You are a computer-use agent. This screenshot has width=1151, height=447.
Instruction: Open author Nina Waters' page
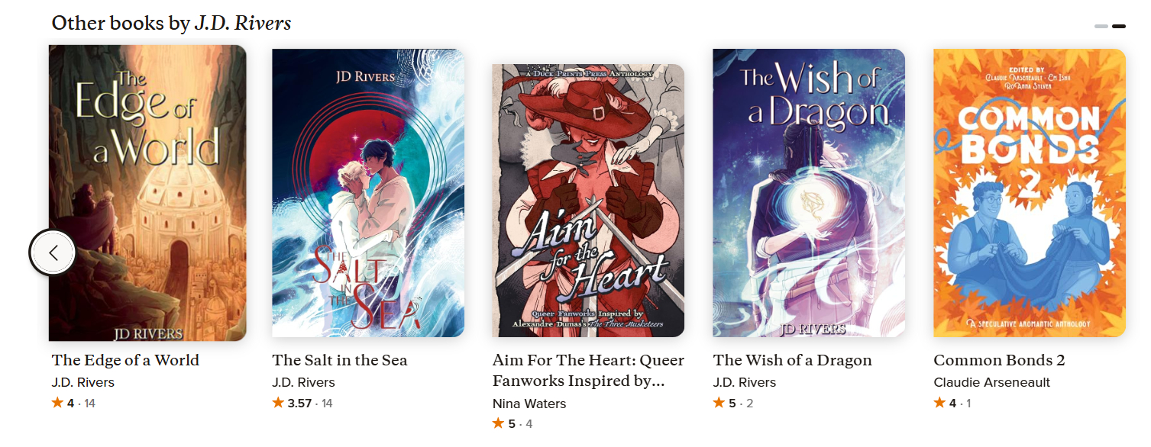tap(529, 404)
